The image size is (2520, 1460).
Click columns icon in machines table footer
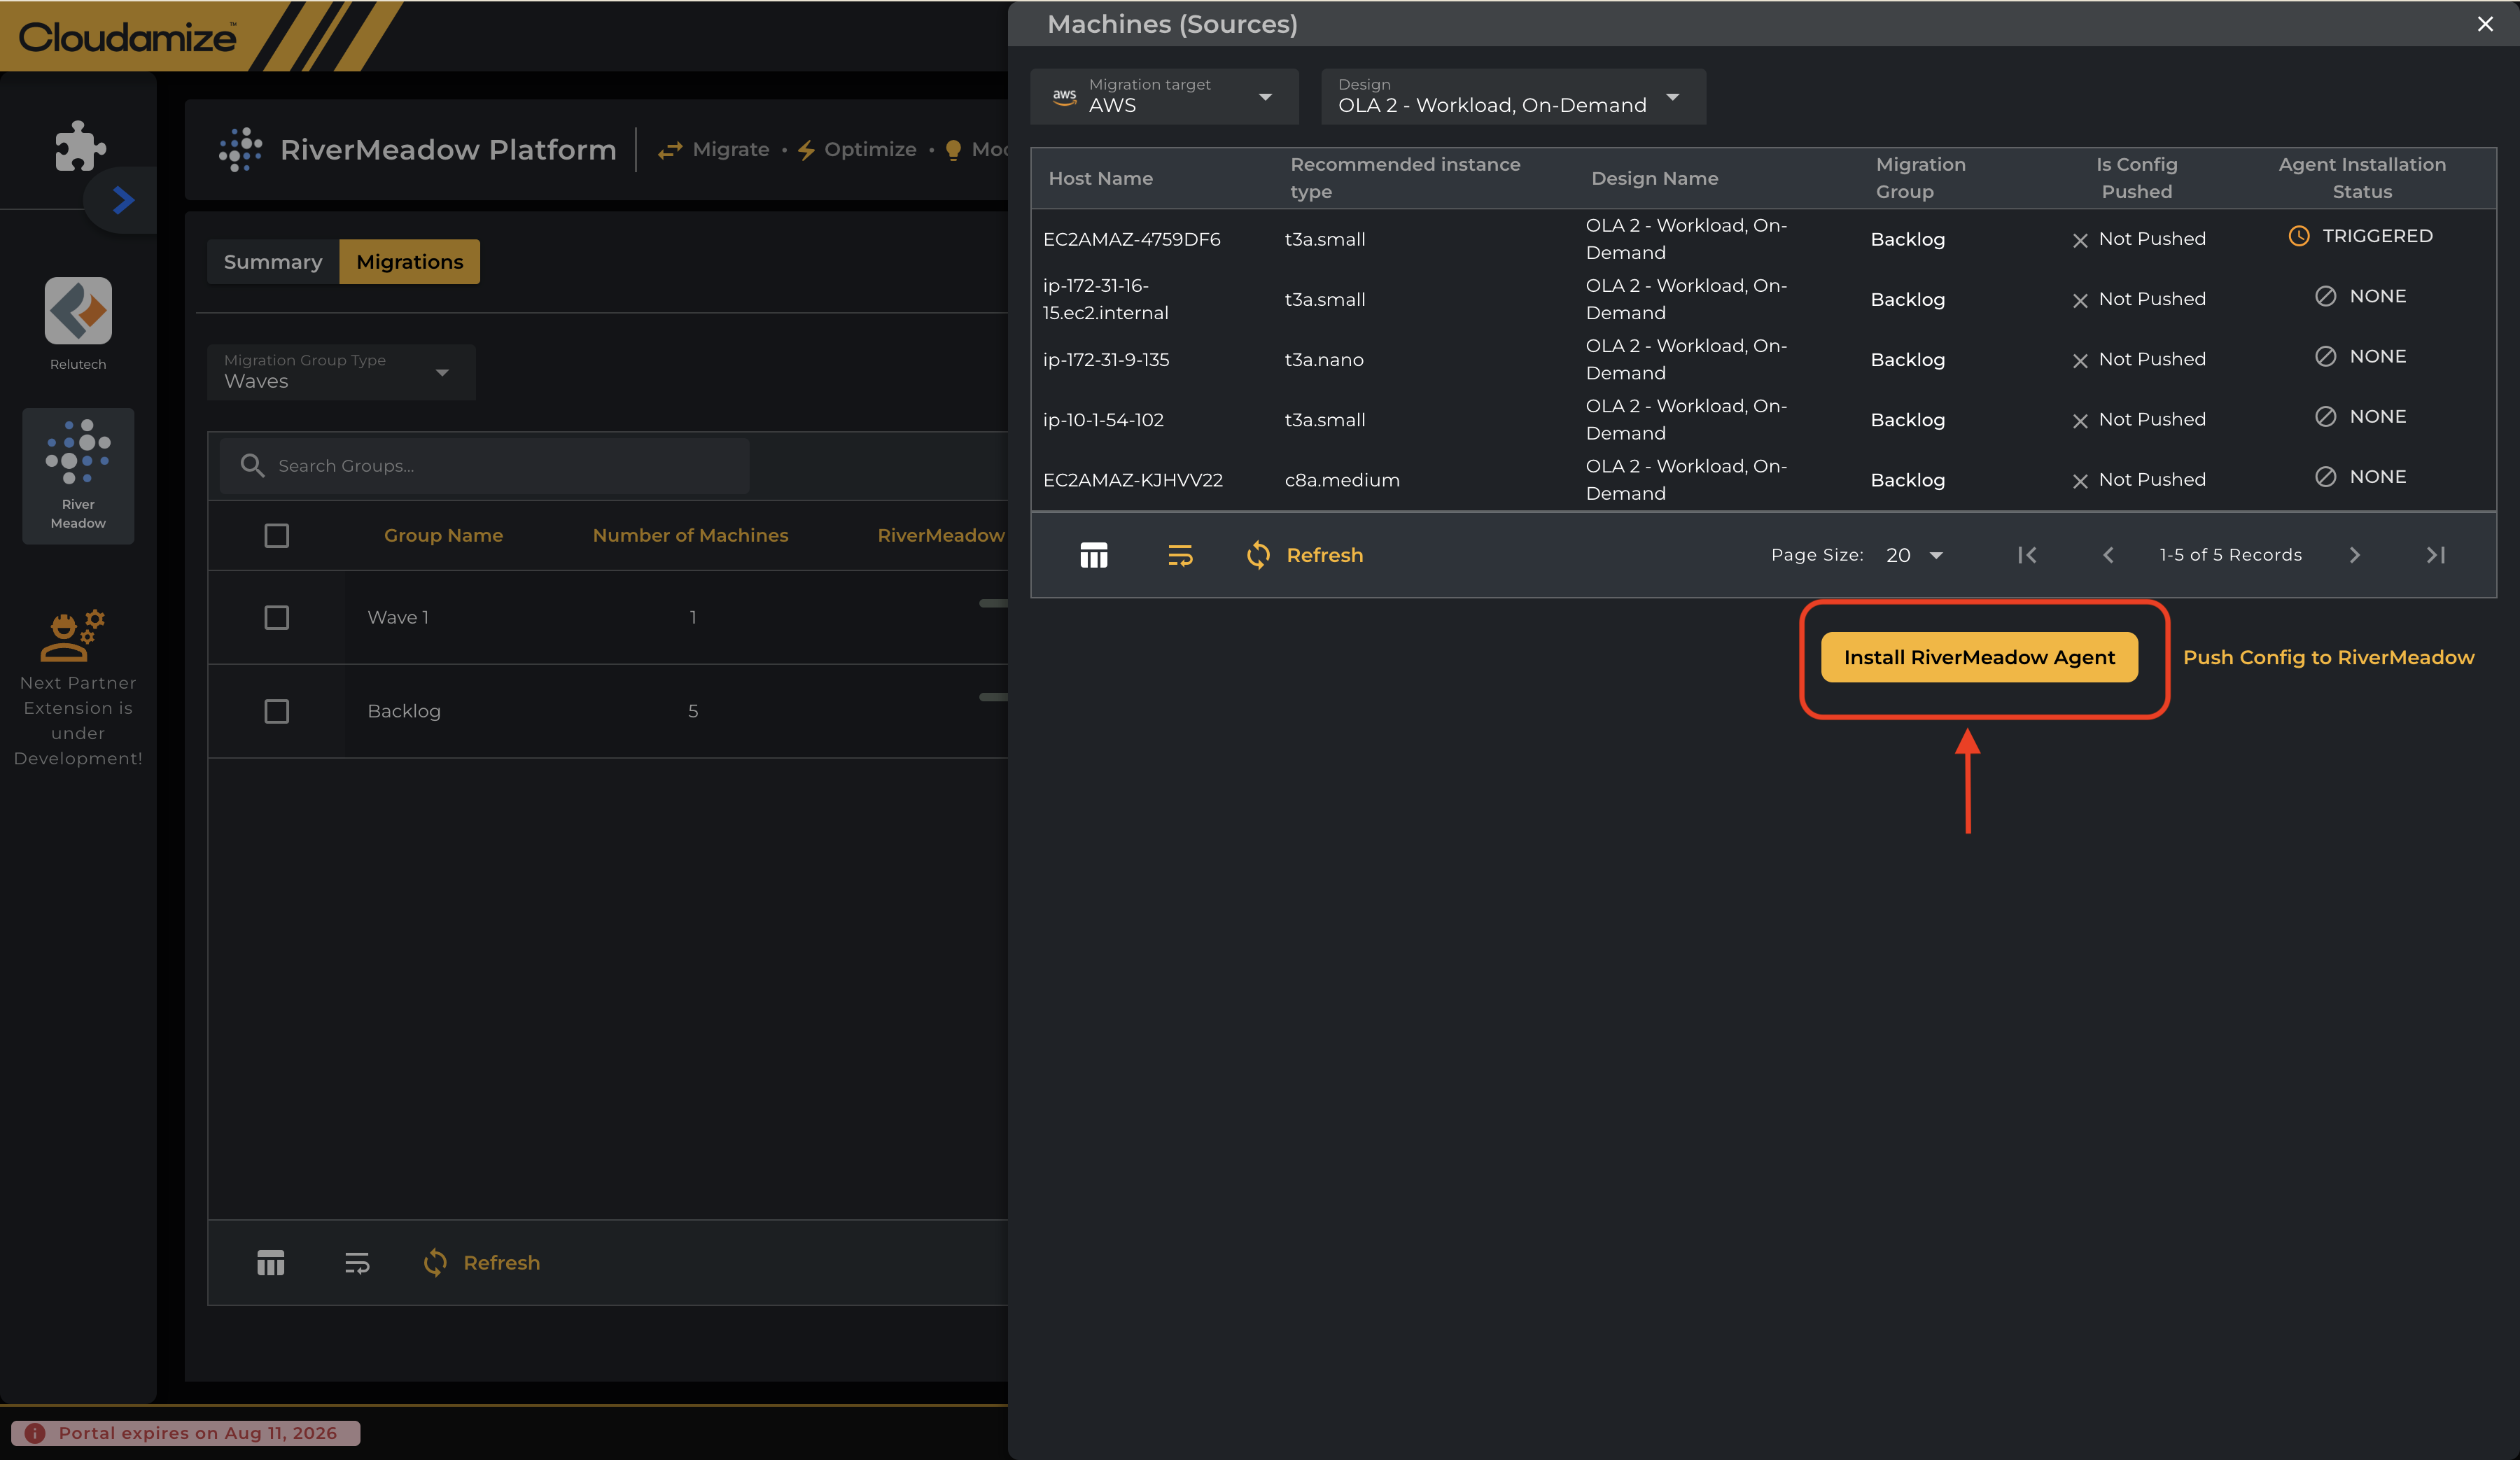[1094, 555]
